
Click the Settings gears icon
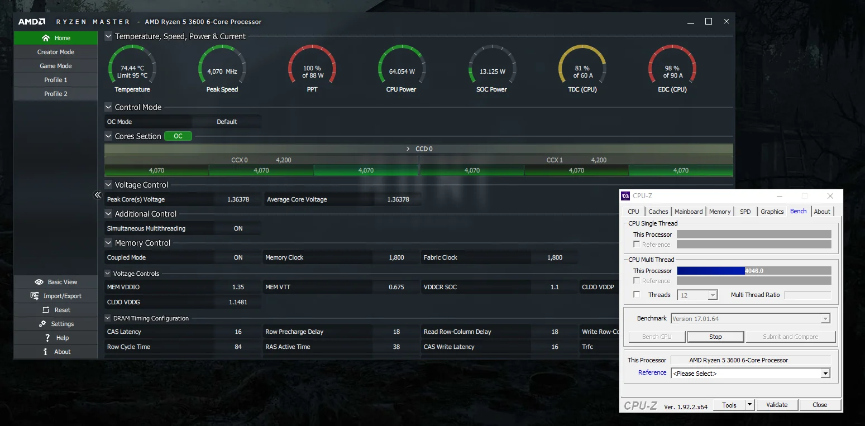click(42, 324)
